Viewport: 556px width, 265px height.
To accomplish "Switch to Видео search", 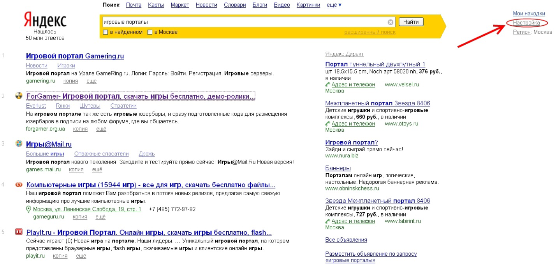I will point(282,5).
